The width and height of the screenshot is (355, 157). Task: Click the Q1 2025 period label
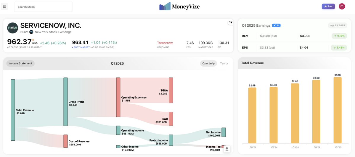[x=117, y=63]
